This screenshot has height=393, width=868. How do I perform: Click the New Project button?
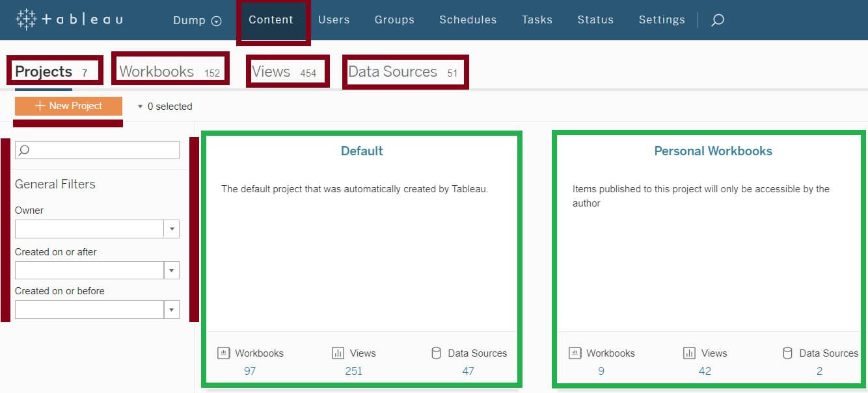click(x=68, y=106)
